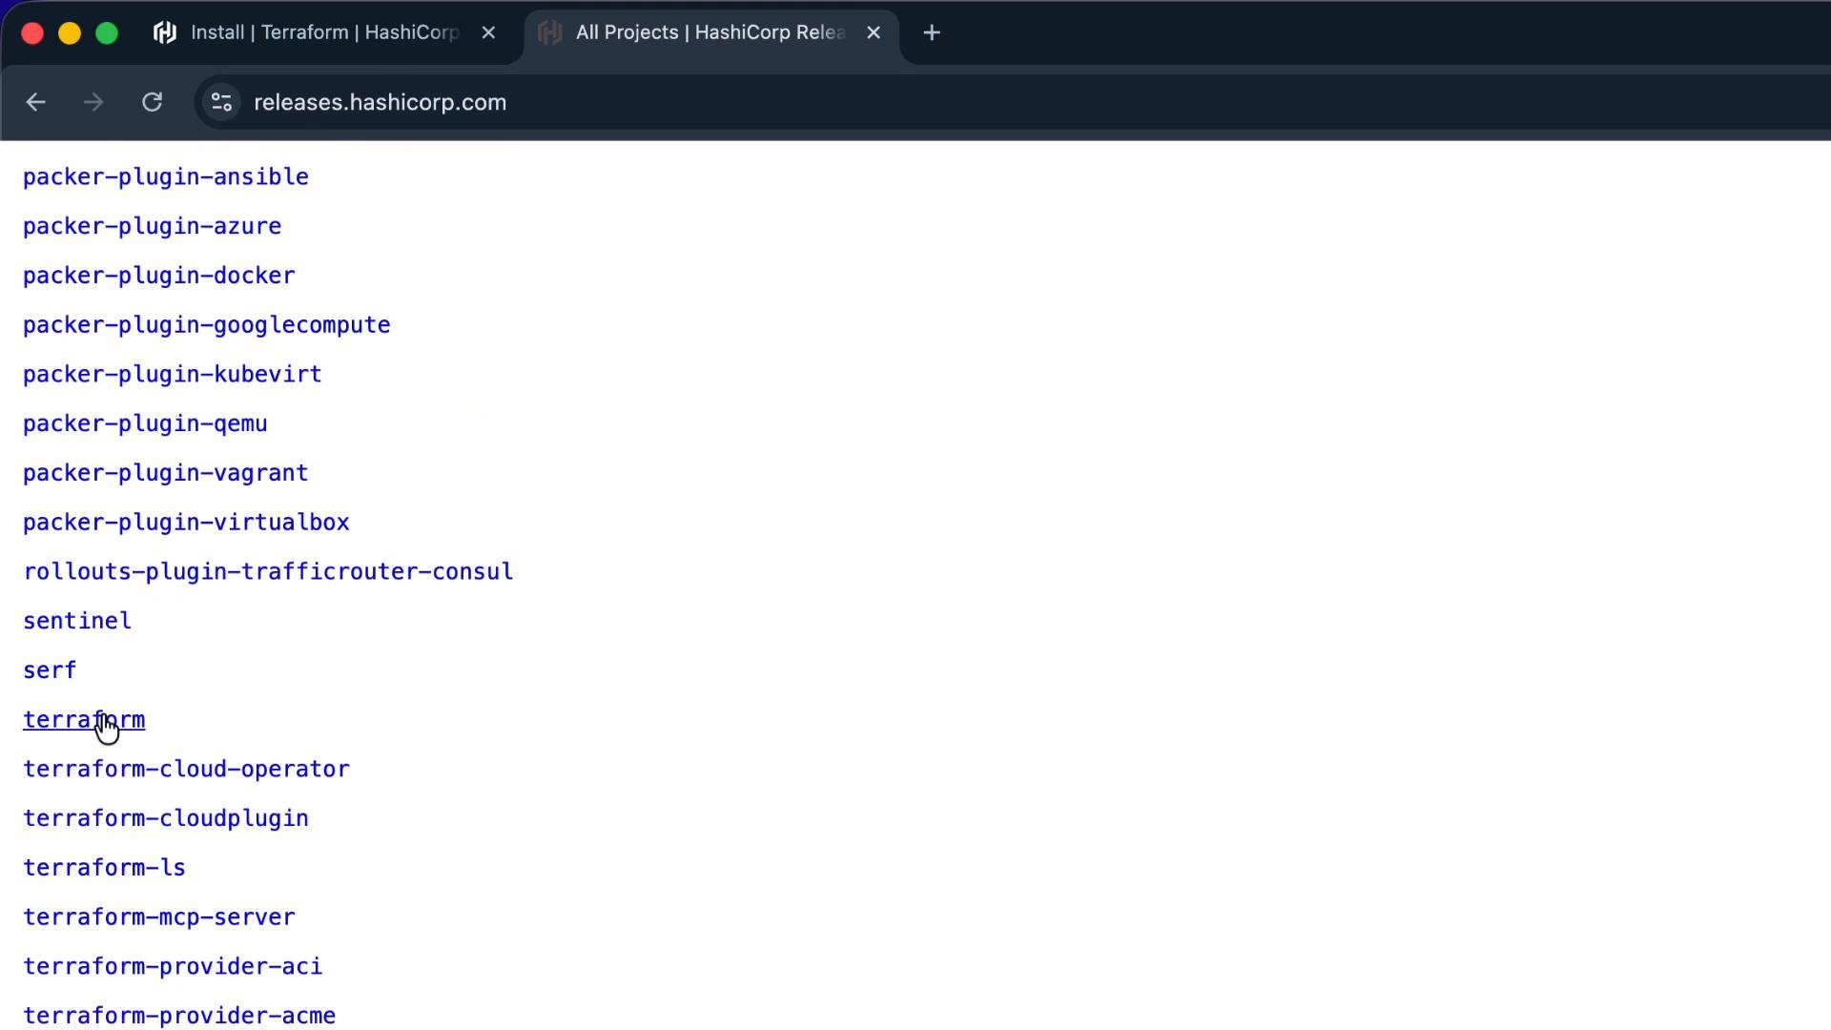Open the terraform-ls link
The height and width of the screenshot is (1030, 1831).
pos(104,868)
